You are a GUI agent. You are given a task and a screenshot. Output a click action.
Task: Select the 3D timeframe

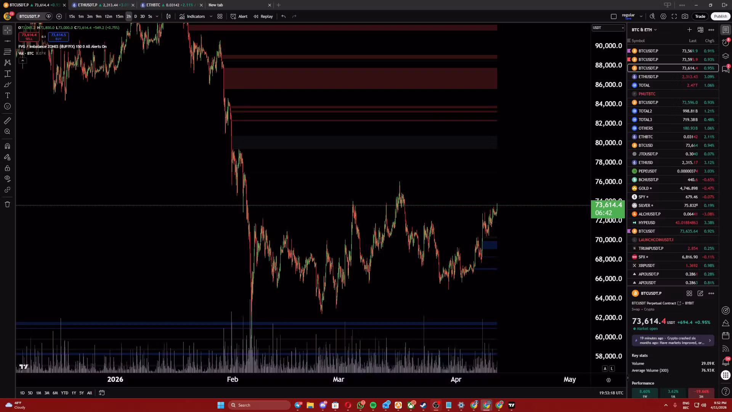tap(142, 16)
